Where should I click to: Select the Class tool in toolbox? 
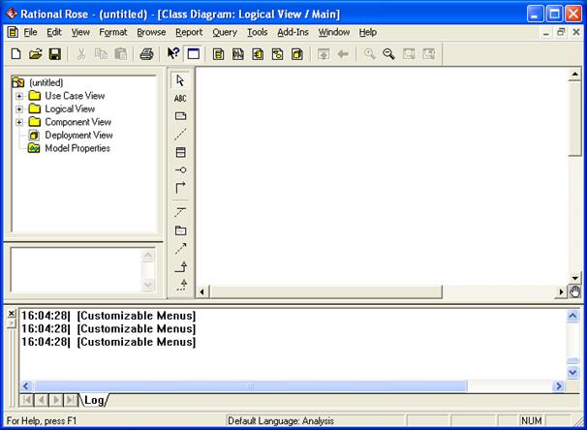point(180,152)
